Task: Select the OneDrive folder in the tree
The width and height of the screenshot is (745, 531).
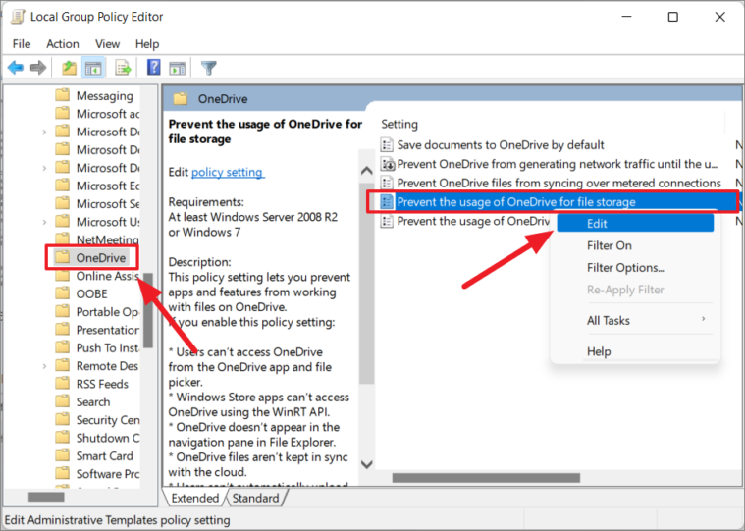Action: (x=101, y=257)
